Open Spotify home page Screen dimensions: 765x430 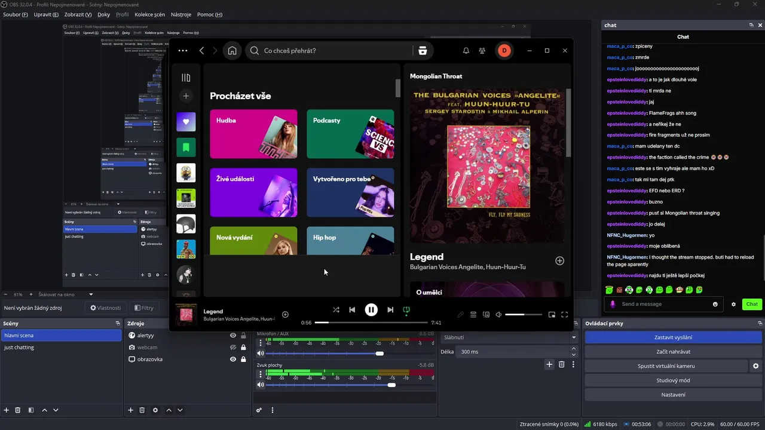click(232, 51)
